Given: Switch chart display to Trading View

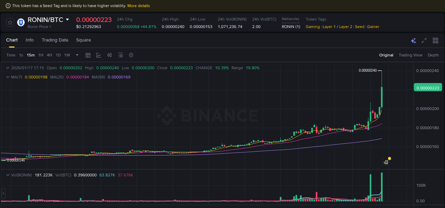Looking at the screenshot, I should (410, 55).
